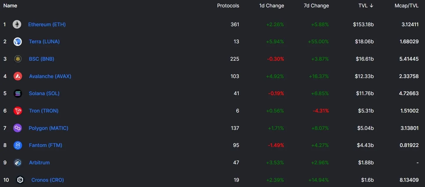Screen dimensions: 425x187
Task: Click the Ethereum chain logo icon
Action: pos(17,24)
